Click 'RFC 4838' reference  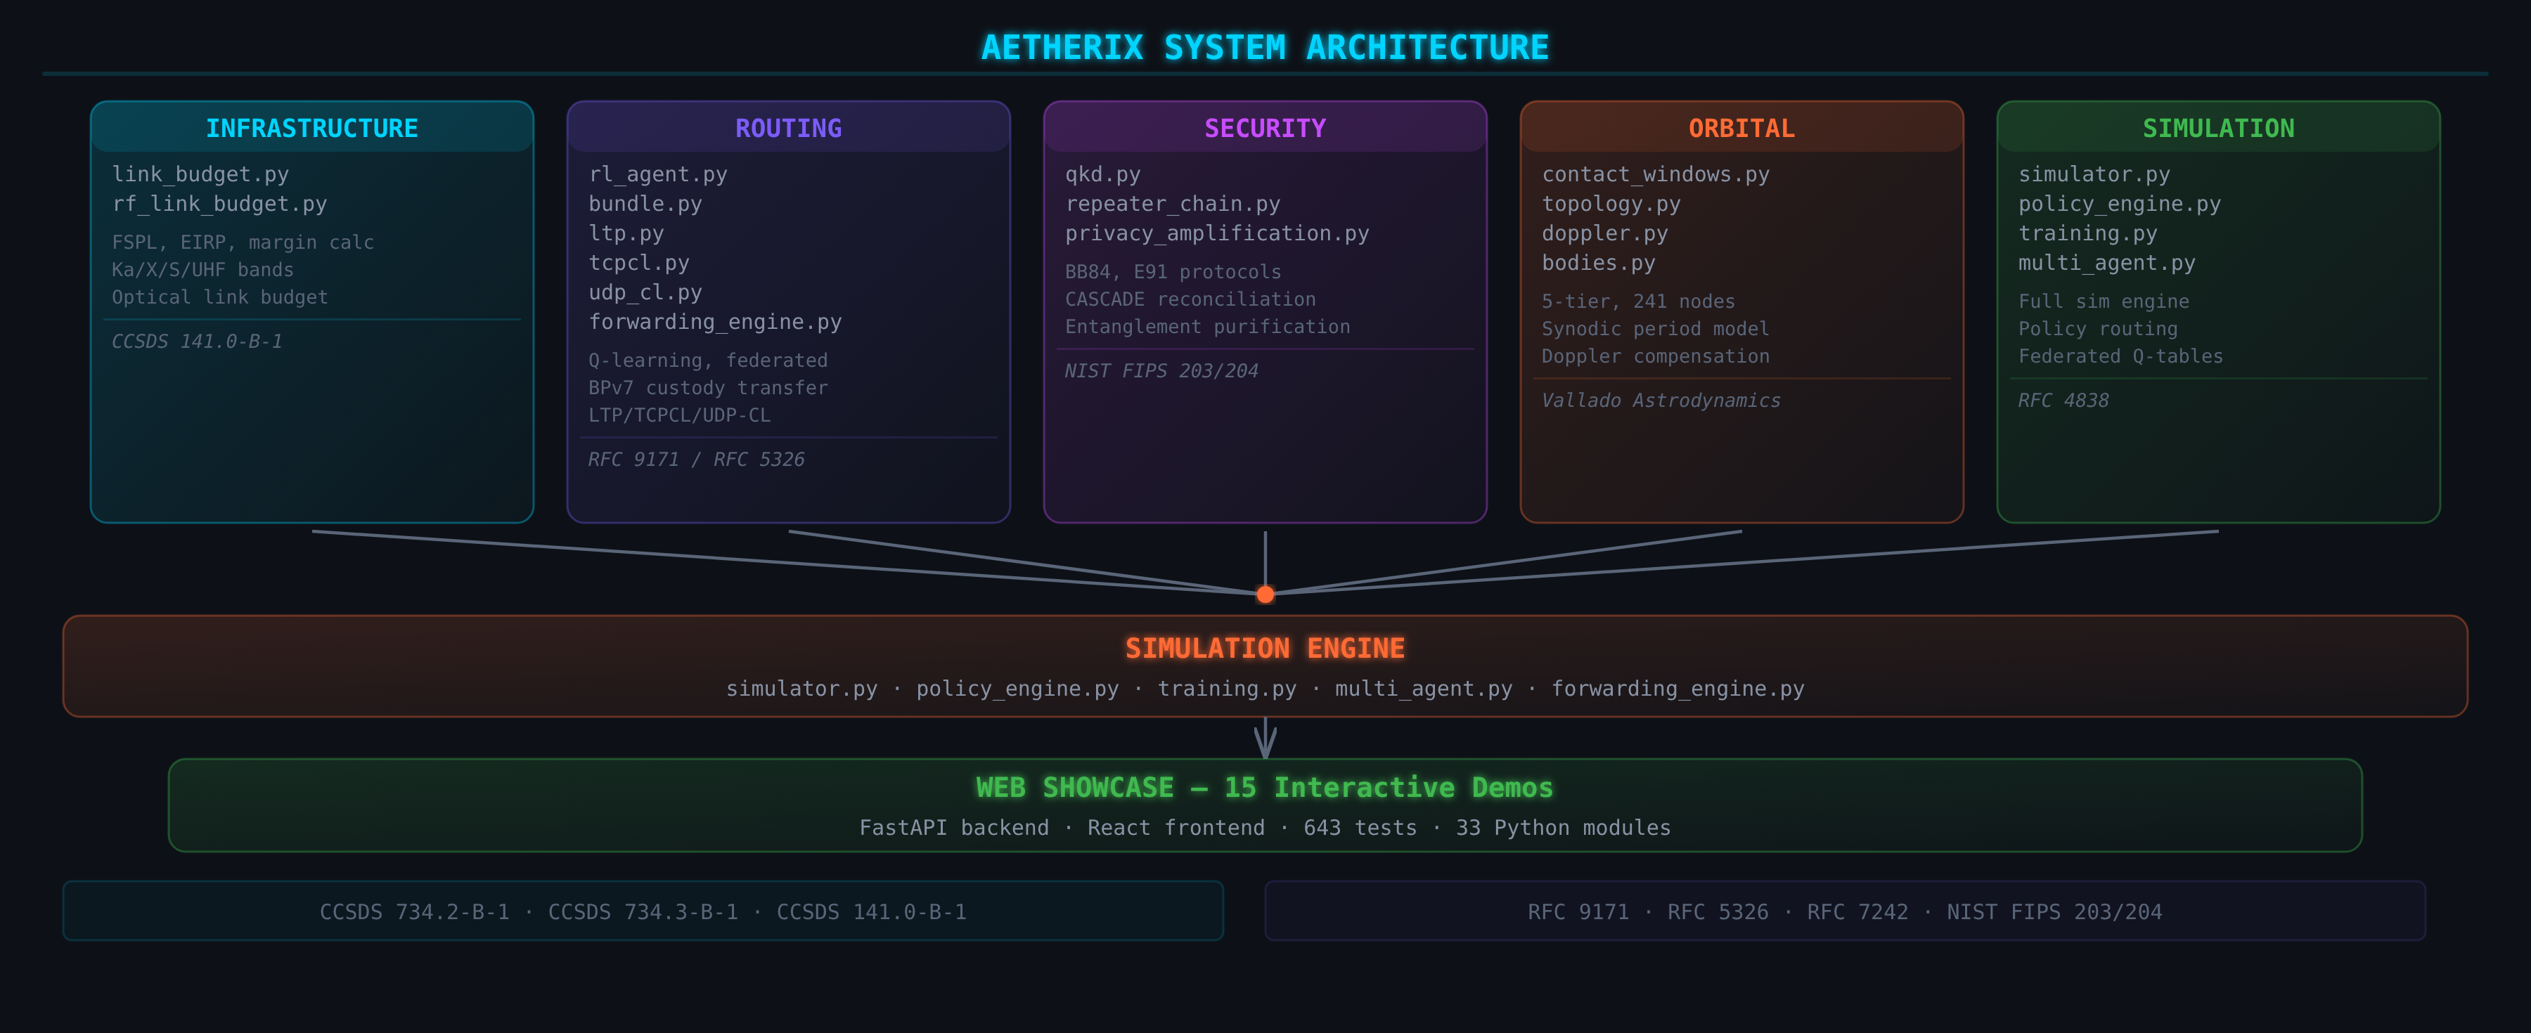click(x=2063, y=401)
